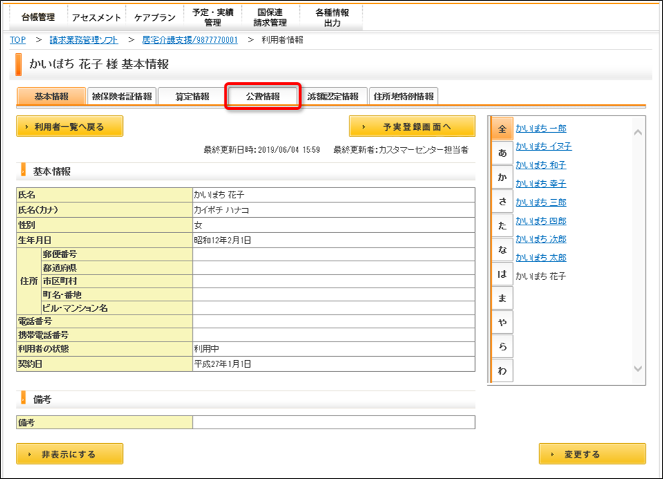
Task: Filter users by あ row
Action: [502, 153]
